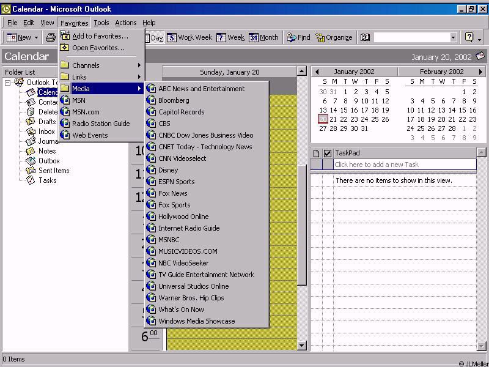Choose Add to Favorites menu entry

point(100,36)
